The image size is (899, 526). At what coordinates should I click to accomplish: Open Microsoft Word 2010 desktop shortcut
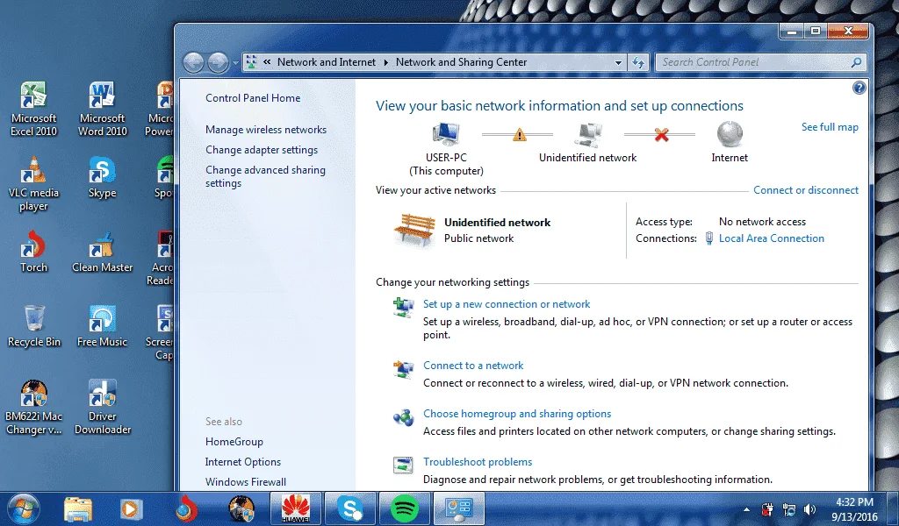coord(102,109)
